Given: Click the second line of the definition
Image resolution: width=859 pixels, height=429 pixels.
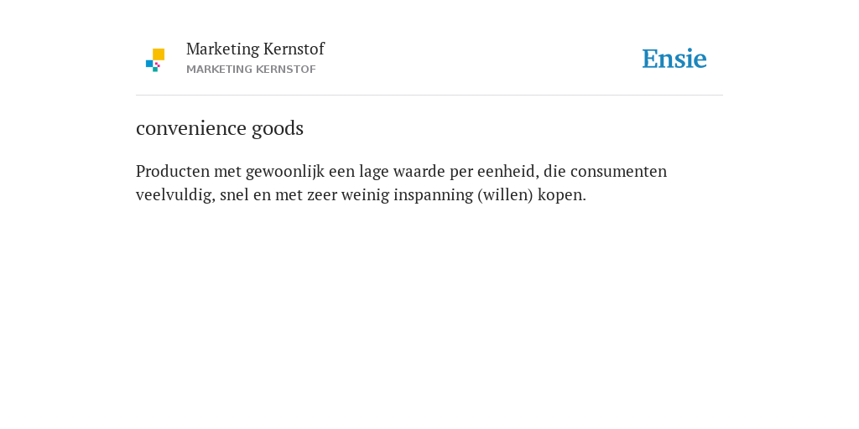Looking at the screenshot, I should 361,194.
